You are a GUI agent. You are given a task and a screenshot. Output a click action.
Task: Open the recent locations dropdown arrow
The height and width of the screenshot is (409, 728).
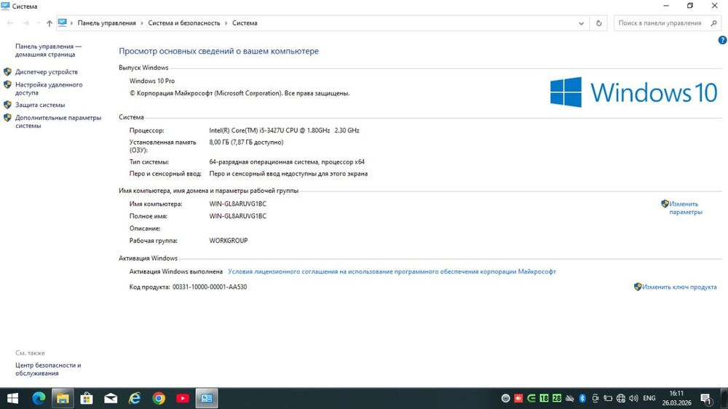38,23
